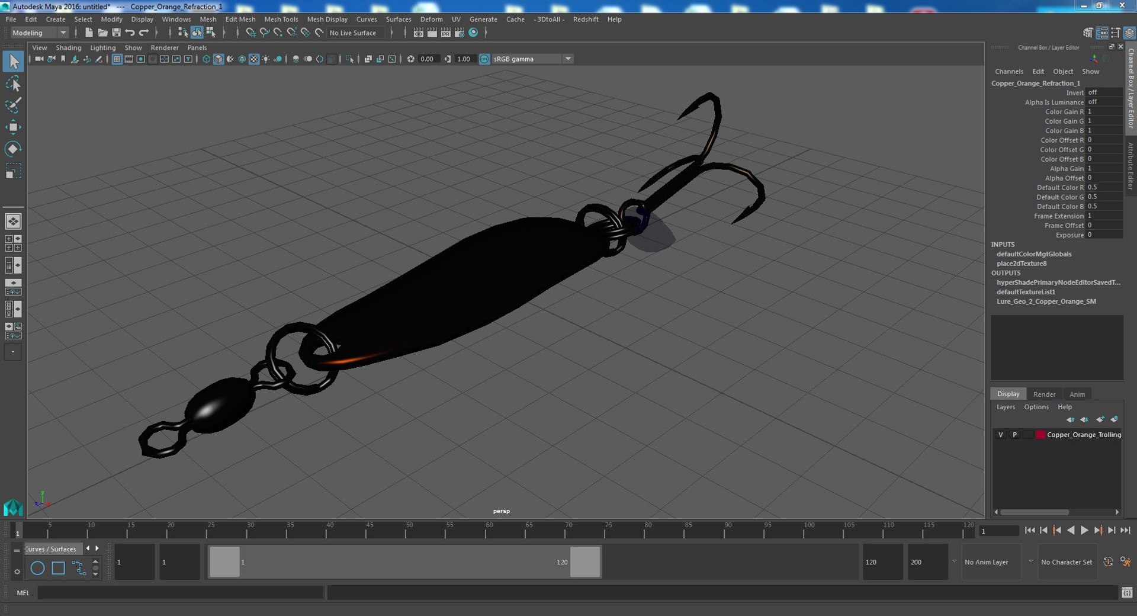Select the Move tool in the toolbox
The height and width of the screenshot is (616, 1137).
click(x=13, y=127)
